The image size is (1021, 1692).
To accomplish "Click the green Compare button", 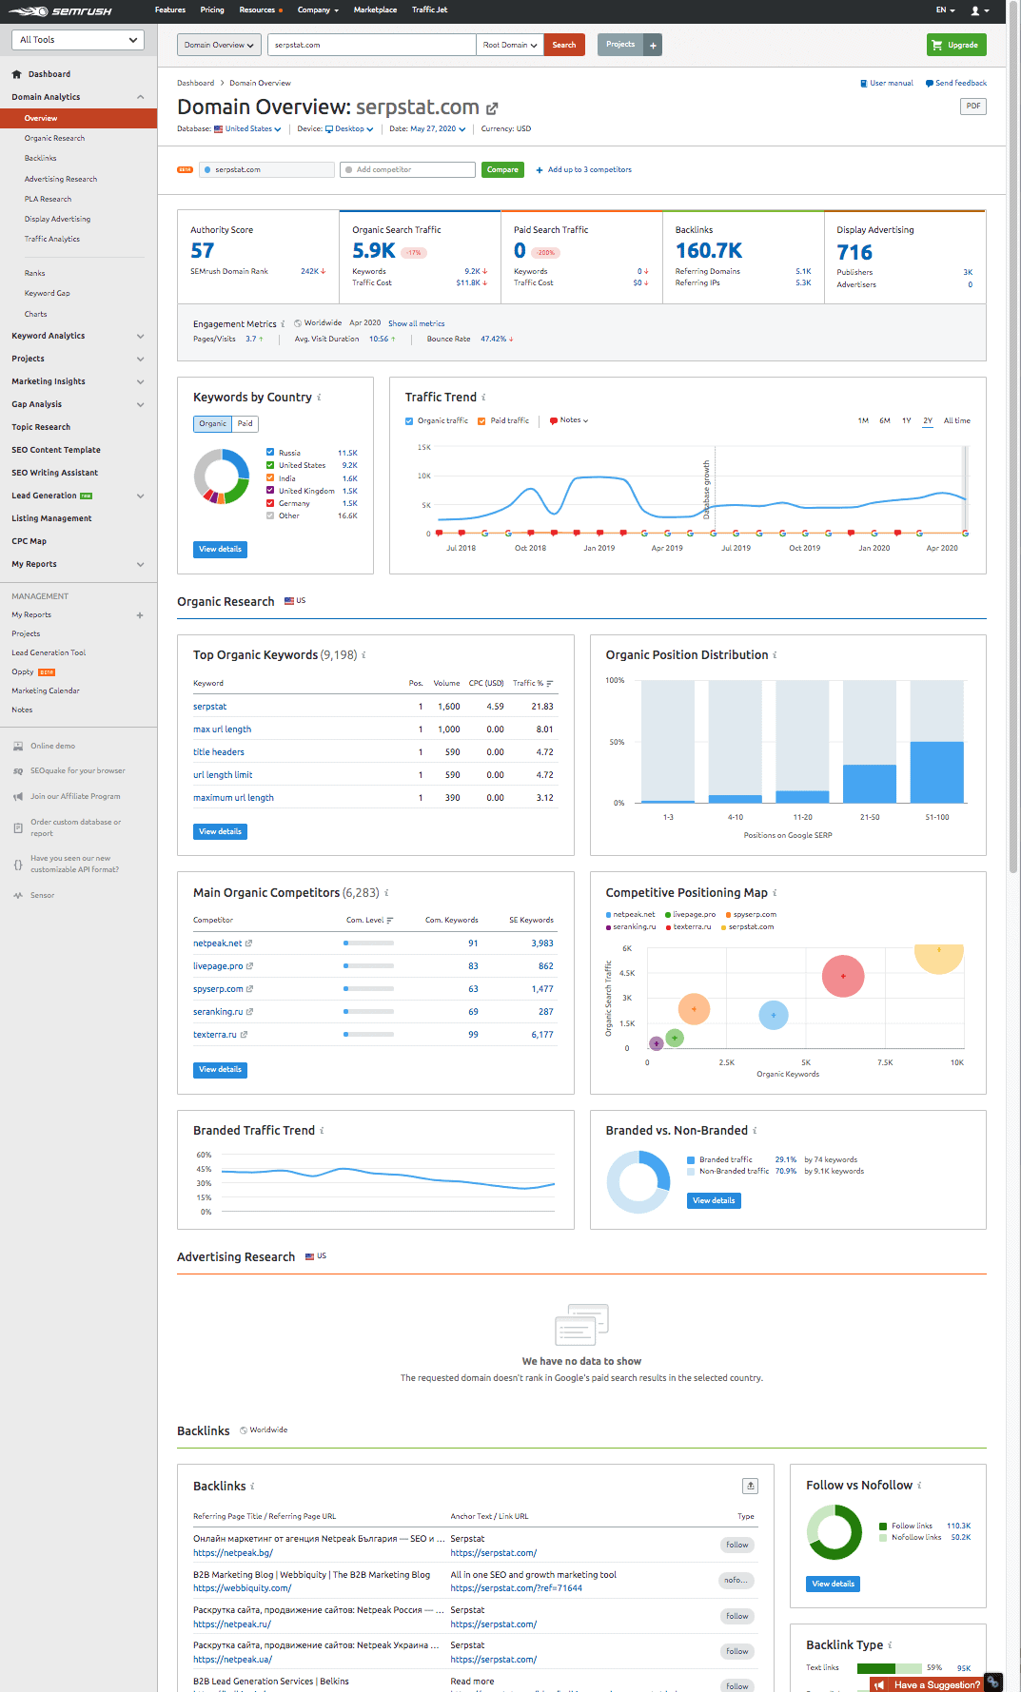I will point(502,170).
